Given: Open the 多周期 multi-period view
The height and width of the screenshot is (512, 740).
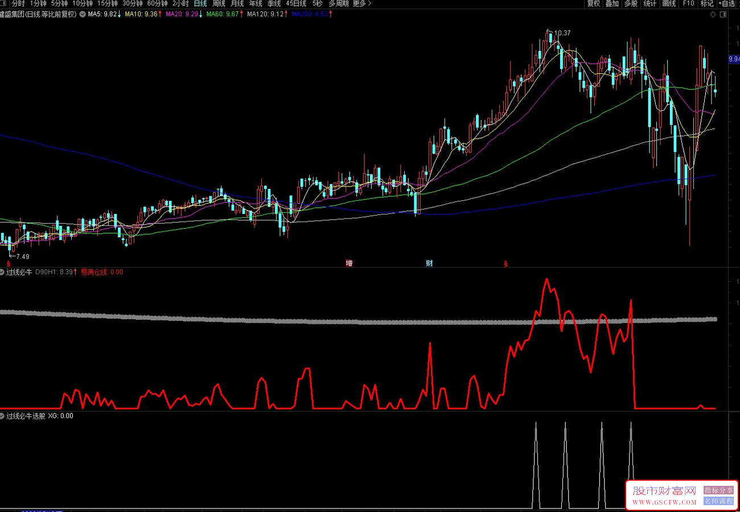Looking at the screenshot, I should click(338, 3).
